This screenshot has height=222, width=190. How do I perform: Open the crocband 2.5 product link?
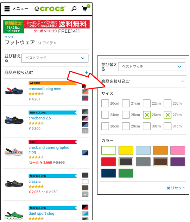40,118
